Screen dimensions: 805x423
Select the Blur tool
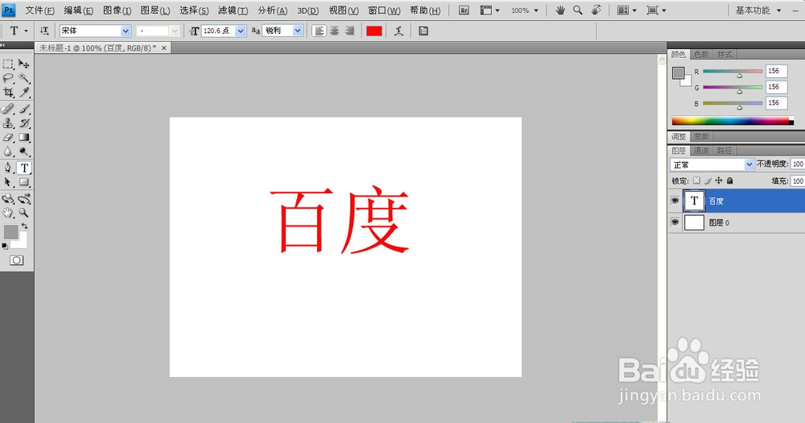[8, 151]
